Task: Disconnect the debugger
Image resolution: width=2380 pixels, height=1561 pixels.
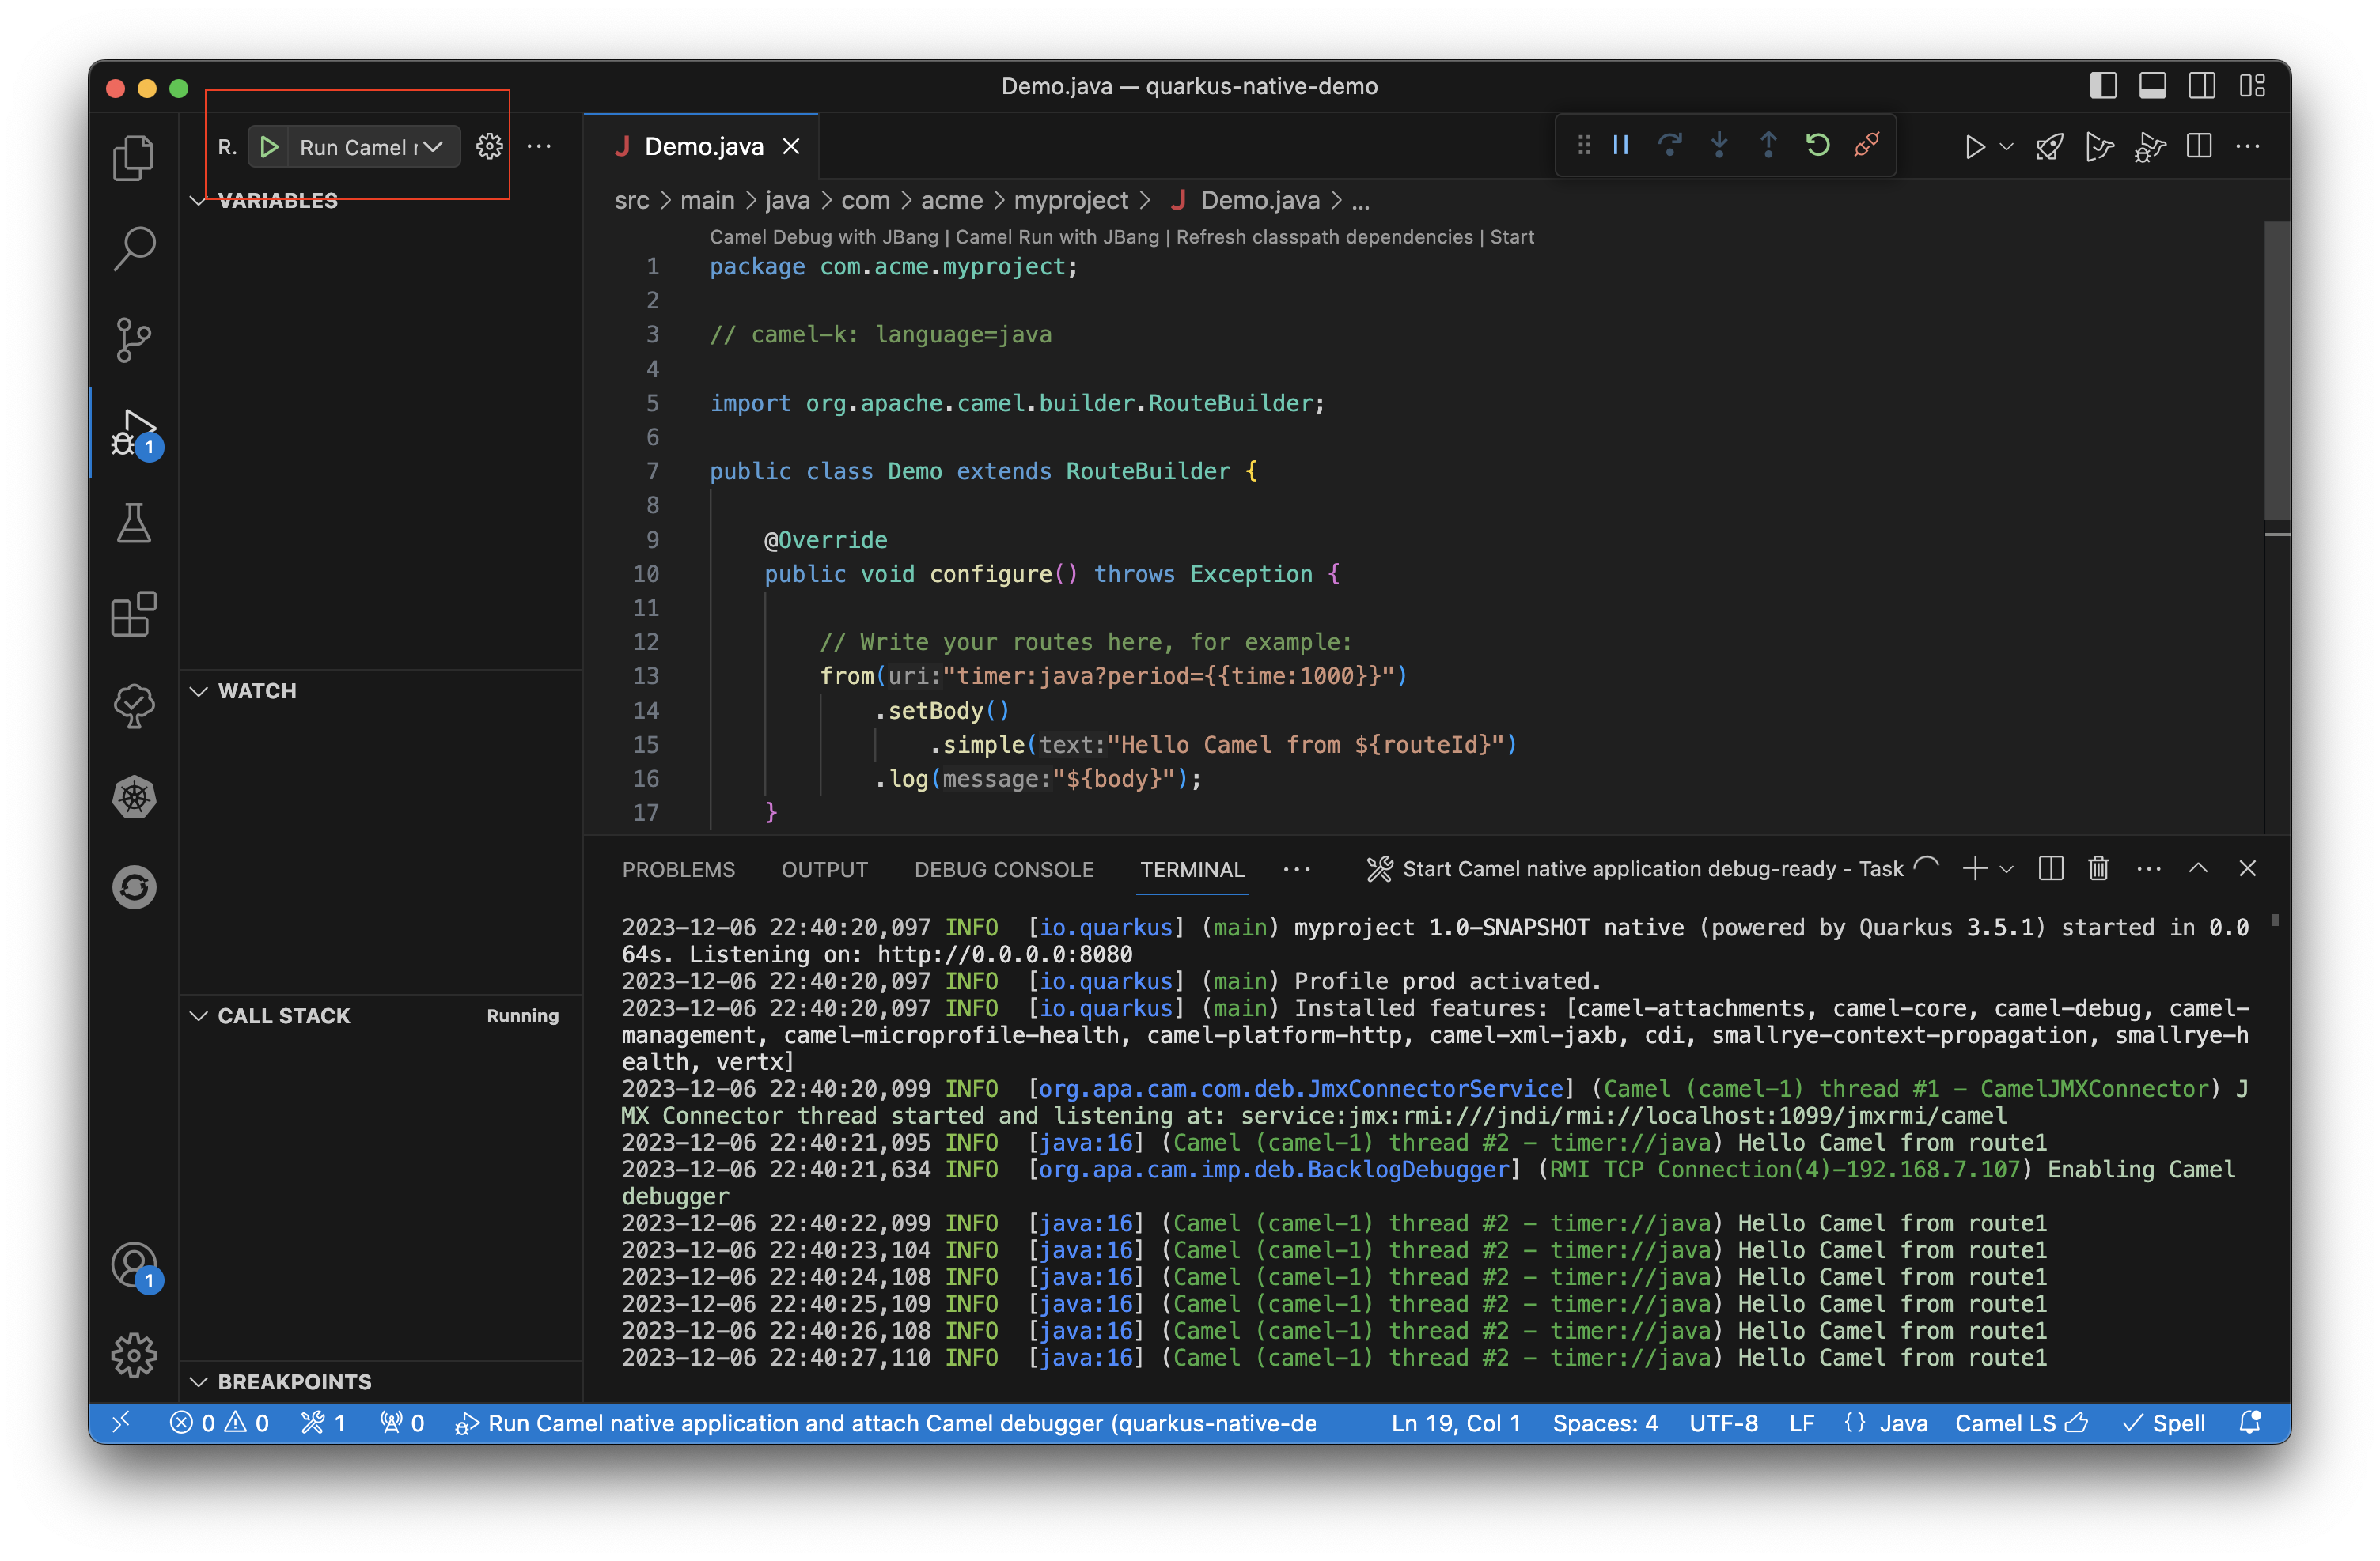Action: click(x=1867, y=145)
